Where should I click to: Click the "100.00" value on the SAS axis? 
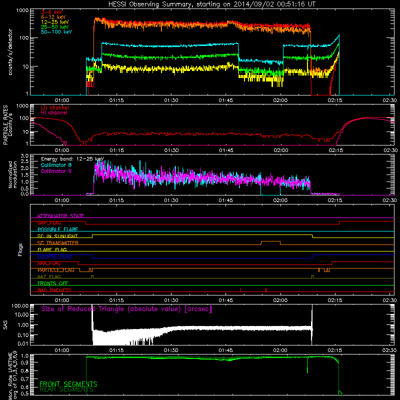pyautogui.click(x=20, y=305)
